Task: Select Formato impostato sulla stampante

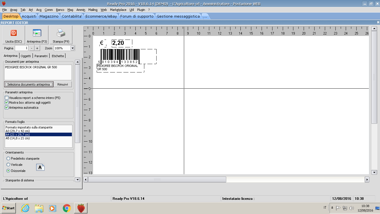Action: pos(38,127)
